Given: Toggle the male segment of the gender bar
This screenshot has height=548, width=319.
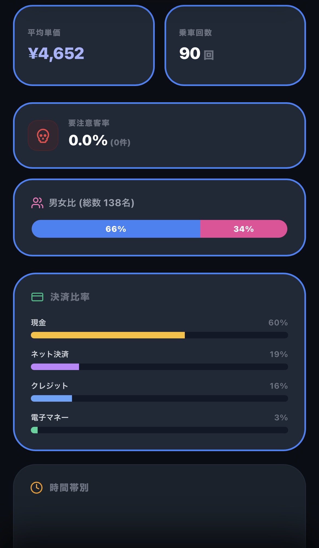Looking at the screenshot, I should 116,229.
